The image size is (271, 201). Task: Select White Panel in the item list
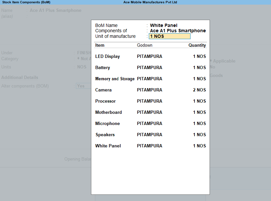click(x=108, y=146)
